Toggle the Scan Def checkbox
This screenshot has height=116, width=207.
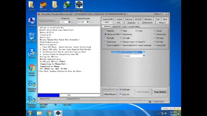point(120,94)
